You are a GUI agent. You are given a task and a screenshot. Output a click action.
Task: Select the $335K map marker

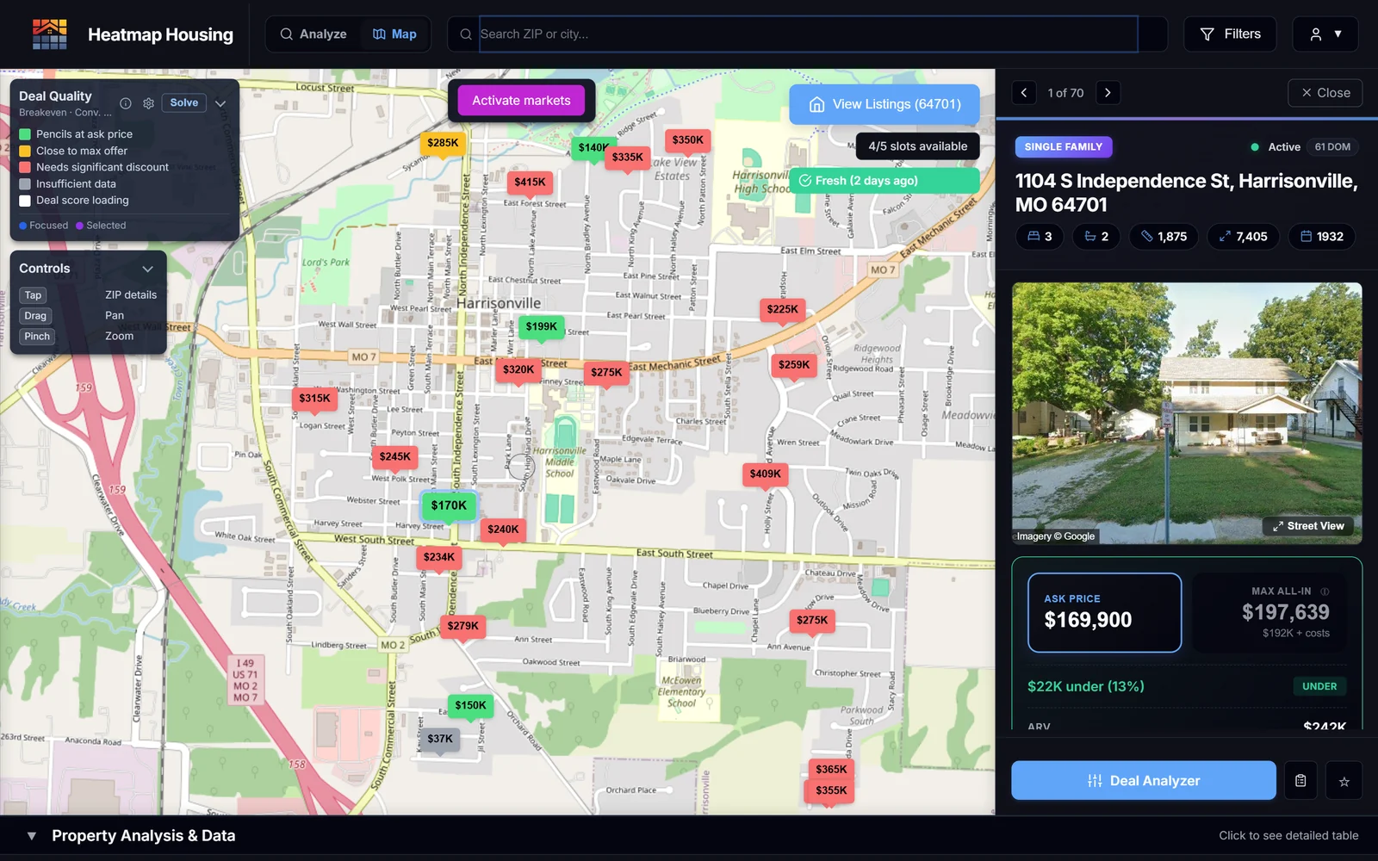pos(628,158)
